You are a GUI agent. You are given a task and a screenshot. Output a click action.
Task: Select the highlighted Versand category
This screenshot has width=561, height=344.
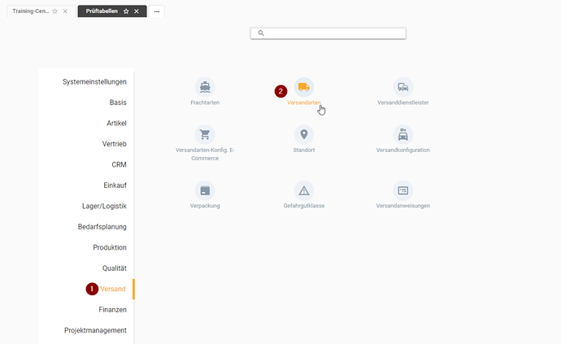click(x=113, y=289)
